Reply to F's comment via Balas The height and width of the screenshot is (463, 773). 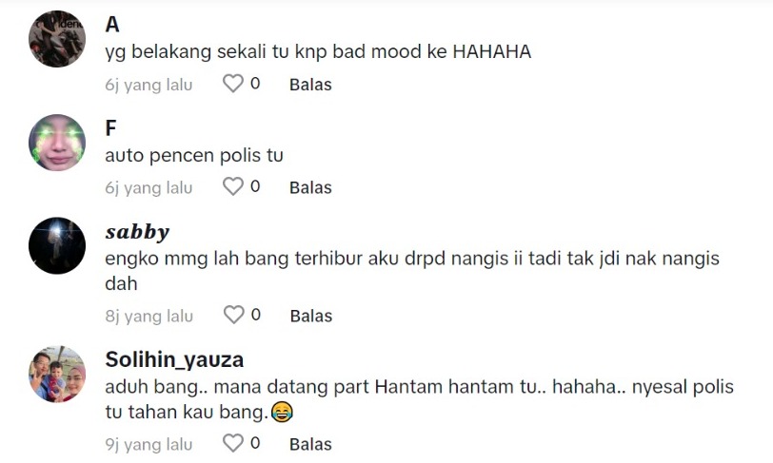click(310, 187)
